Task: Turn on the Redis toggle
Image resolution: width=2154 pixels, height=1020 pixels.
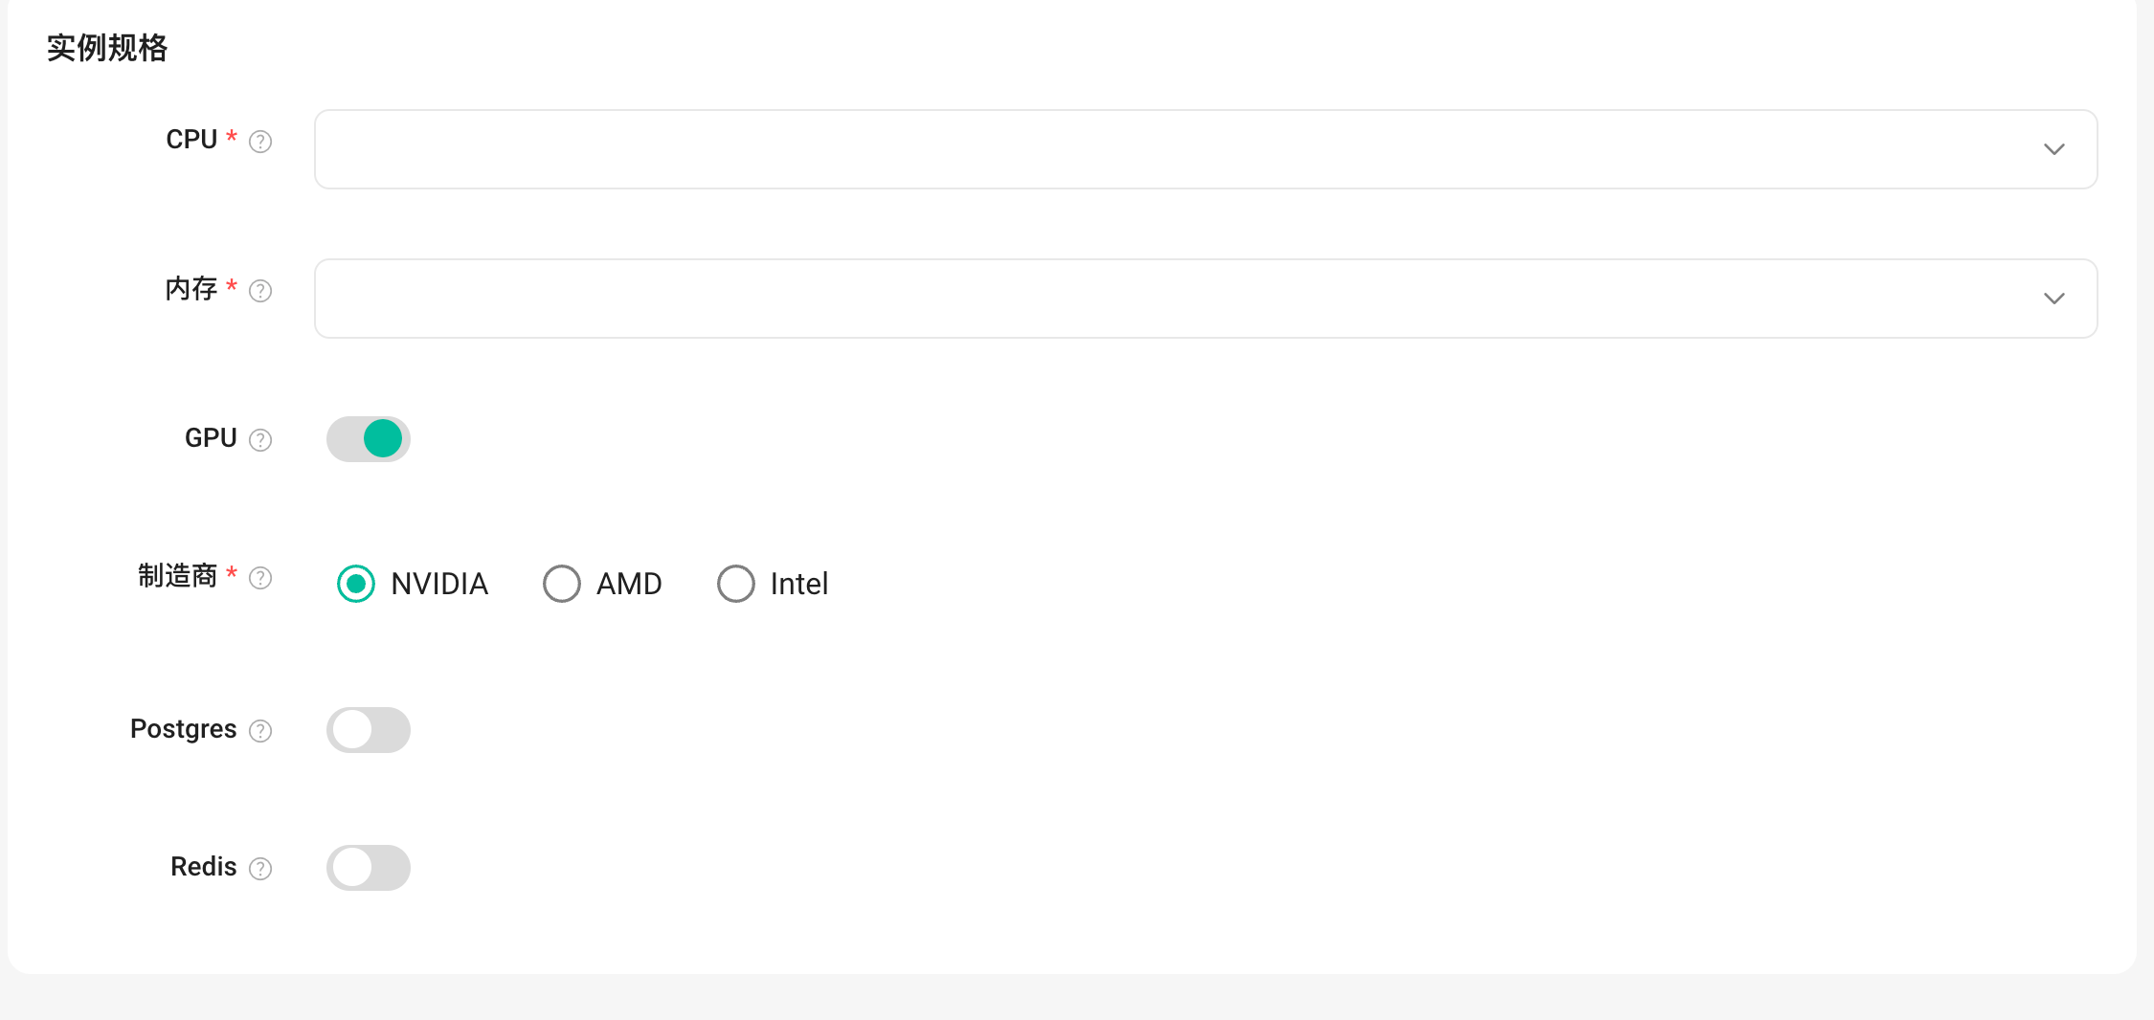Action: click(369, 868)
